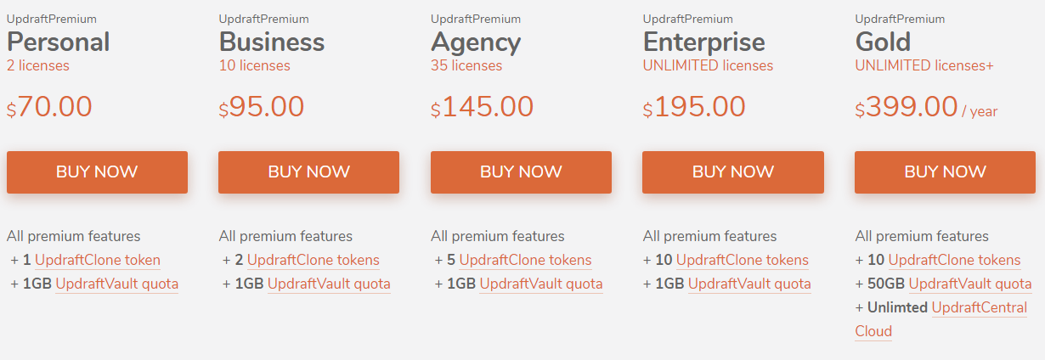Click the Gold plan heading
Image resolution: width=1045 pixels, height=360 pixels.
tap(883, 42)
